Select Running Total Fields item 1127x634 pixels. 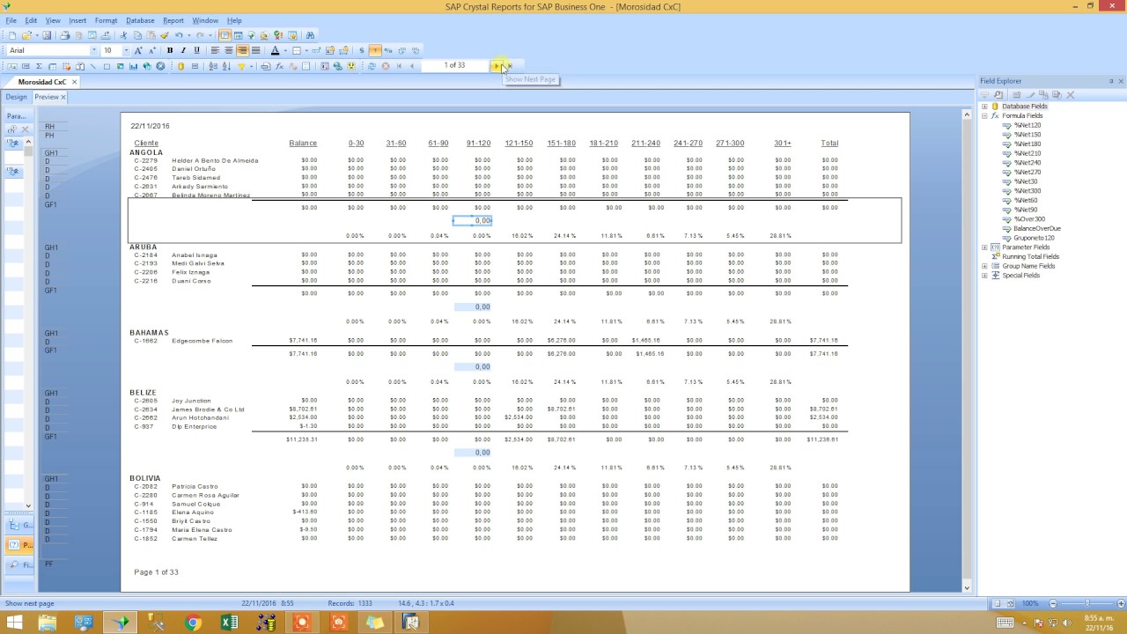[x=1030, y=257]
